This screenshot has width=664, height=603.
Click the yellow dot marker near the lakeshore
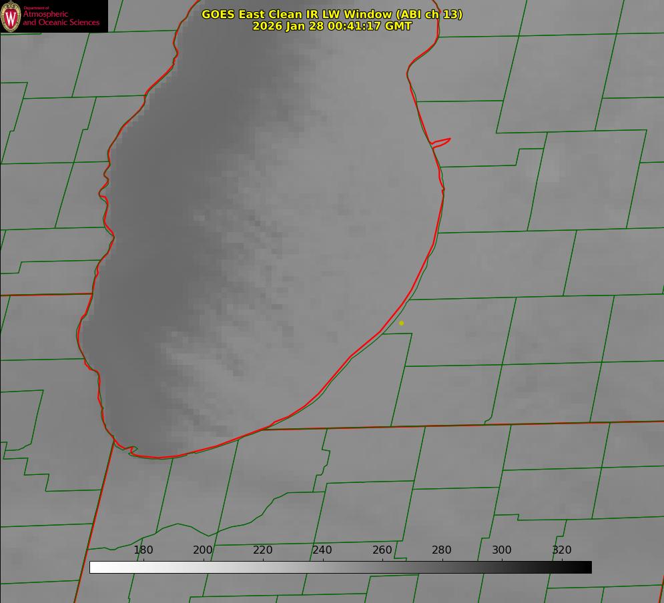(401, 323)
